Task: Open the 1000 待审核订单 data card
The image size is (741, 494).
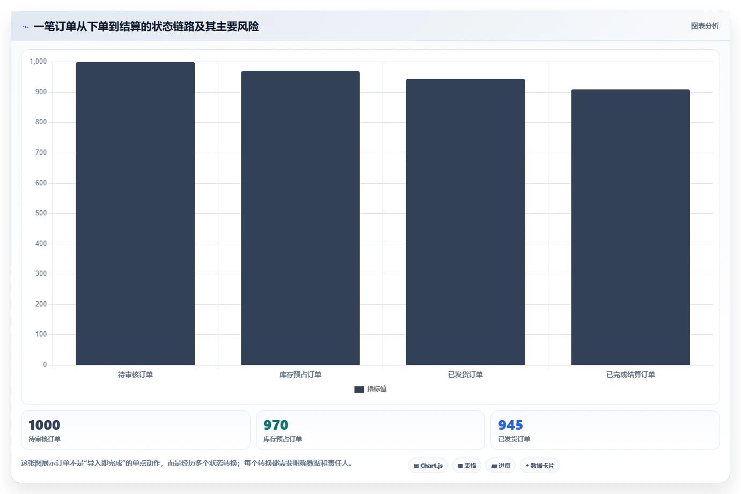Action: (x=136, y=430)
